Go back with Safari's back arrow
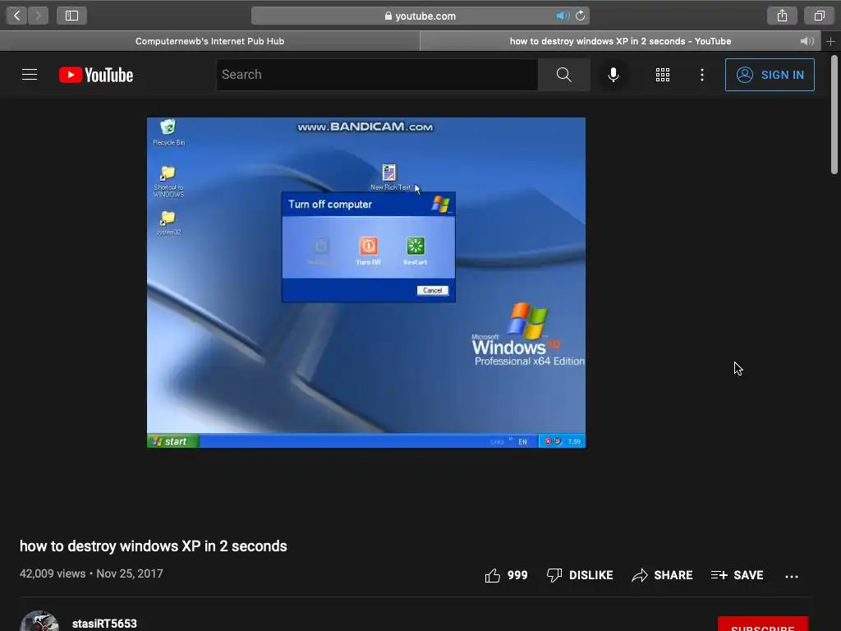The height and width of the screenshot is (631, 841). [x=16, y=16]
